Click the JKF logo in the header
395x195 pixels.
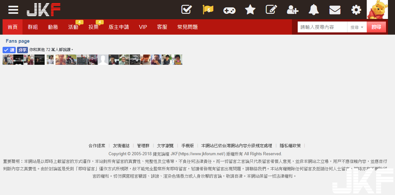[x=43, y=10]
